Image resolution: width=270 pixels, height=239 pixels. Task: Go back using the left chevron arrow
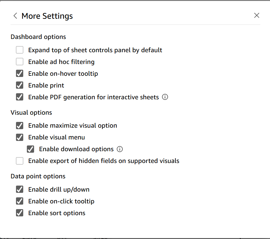pos(15,16)
